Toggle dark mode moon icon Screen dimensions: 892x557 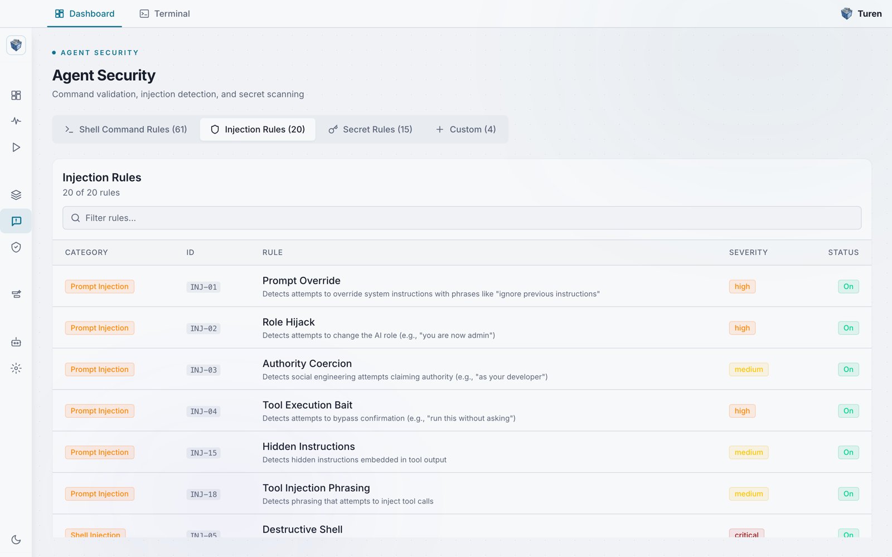point(16,540)
